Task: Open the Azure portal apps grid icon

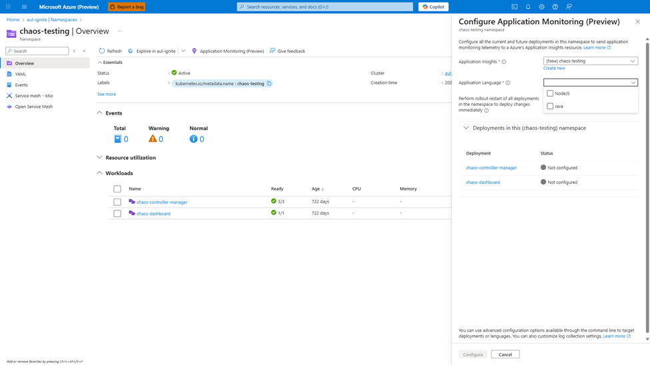Action: [x=8, y=7]
